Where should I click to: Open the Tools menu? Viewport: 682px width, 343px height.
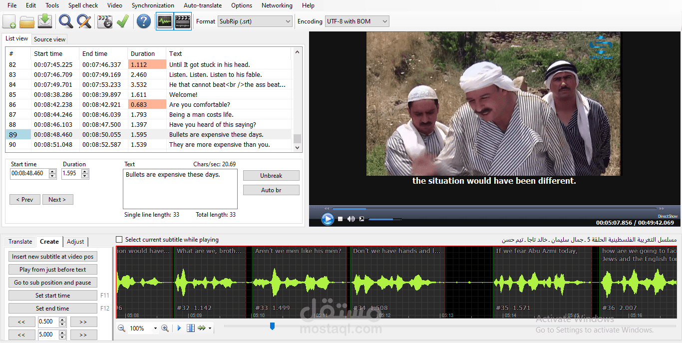(x=52, y=5)
